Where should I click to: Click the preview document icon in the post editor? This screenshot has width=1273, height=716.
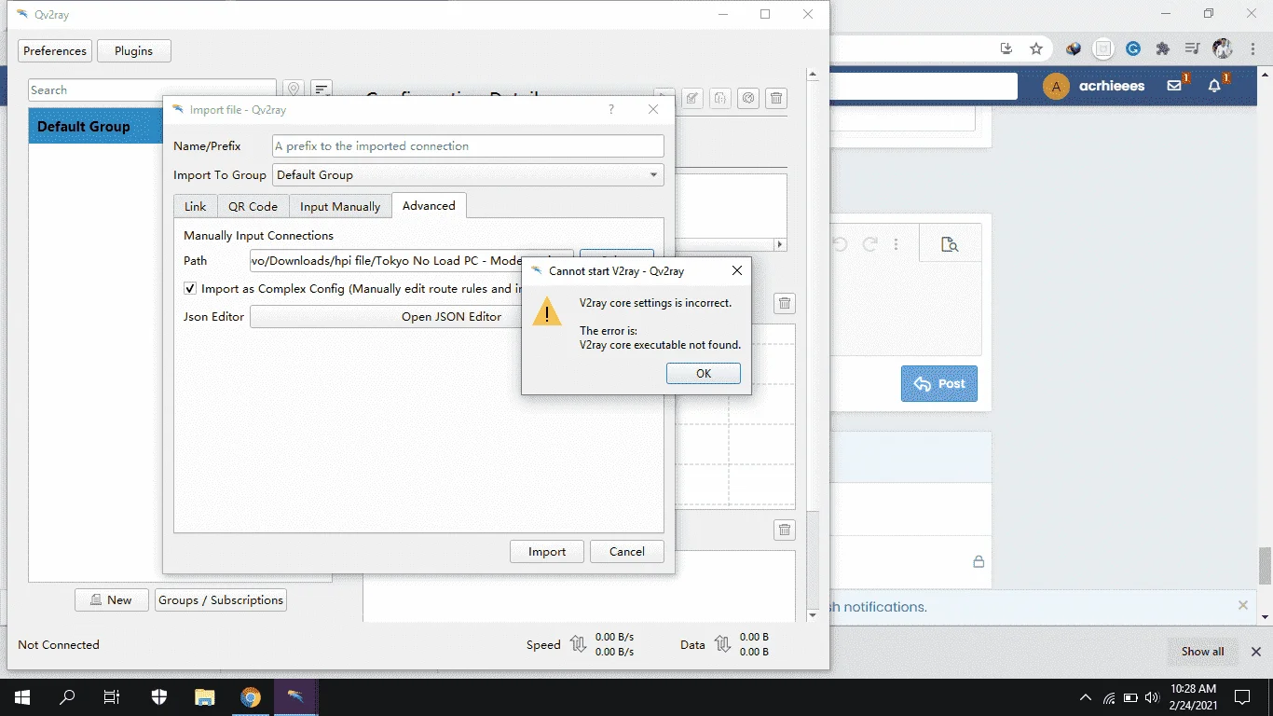950,244
